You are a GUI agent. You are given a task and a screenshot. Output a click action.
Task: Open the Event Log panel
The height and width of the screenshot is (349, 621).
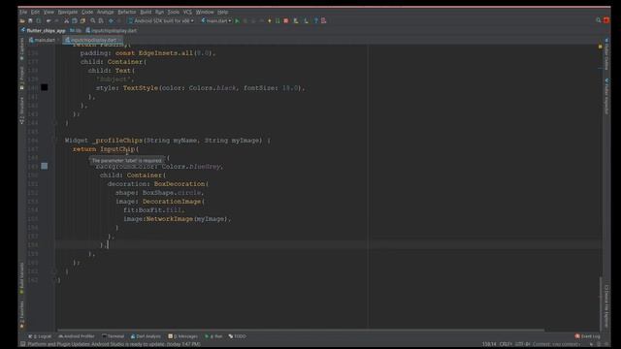tap(588, 336)
